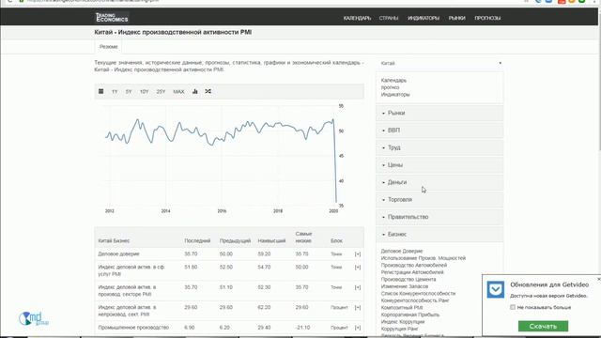The height and width of the screenshot is (338, 601).
Task: Open sidebar link Список Конкурентоспособности
Action: (418, 294)
